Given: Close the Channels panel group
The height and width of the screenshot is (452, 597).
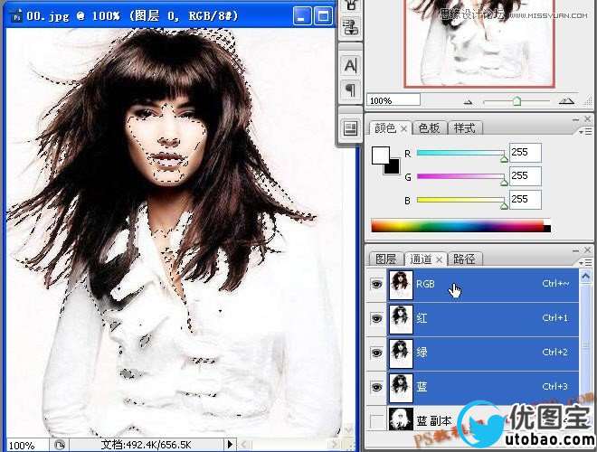Looking at the screenshot, I should point(587,250).
